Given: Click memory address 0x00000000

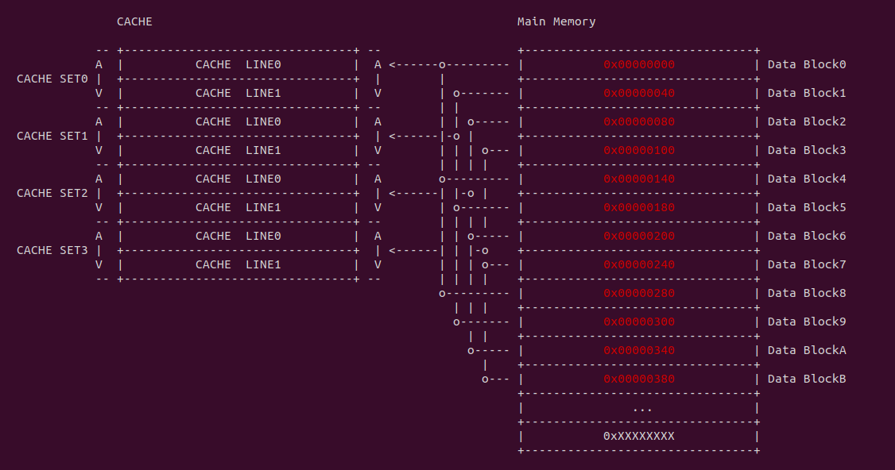Looking at the screenshot, I should pyautogui.click(x=639, y=64).
